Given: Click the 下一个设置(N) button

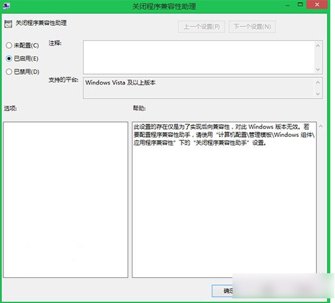Looking at the screenshot, I should tap(252, 26).
